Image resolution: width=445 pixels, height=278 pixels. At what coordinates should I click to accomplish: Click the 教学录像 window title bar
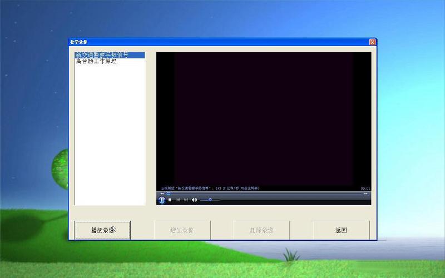[x=222, y=42]
